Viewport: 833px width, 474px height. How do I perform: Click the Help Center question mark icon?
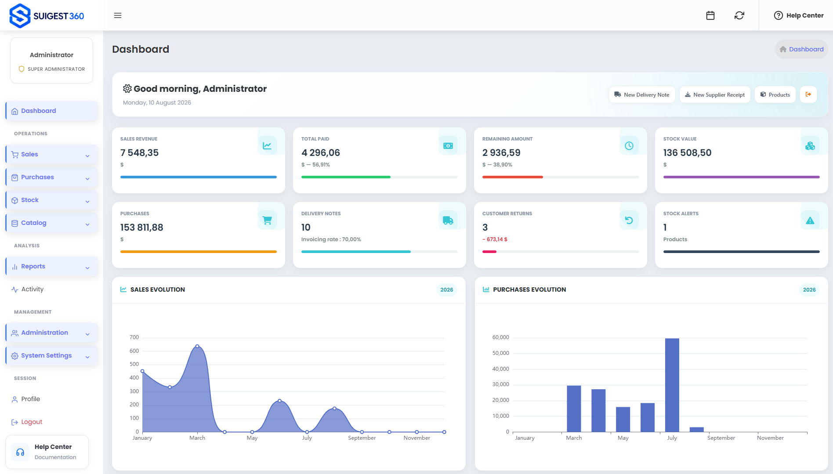click(x=778, y=15)
